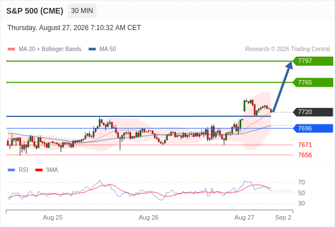Click the S&P 500 (CME) title
The image size is (335, 227).
(x=35, y=11)
